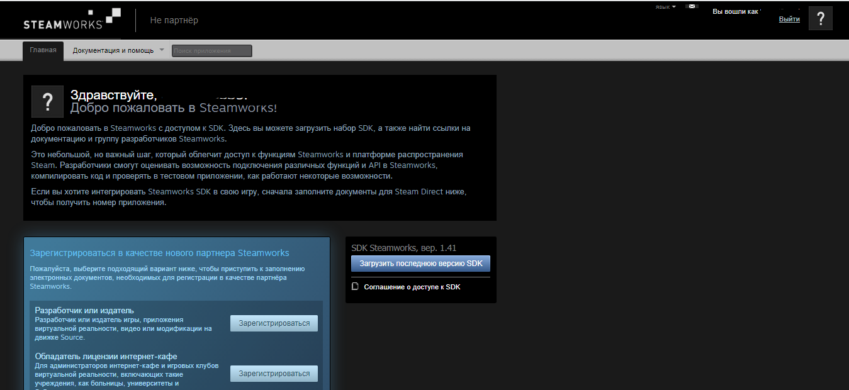This screenshot has width=849, height=390.
Task: Click the Зарегистрироваться в качестве нового партнера heading
Action: pyautogui.click(x=159, y=253)
